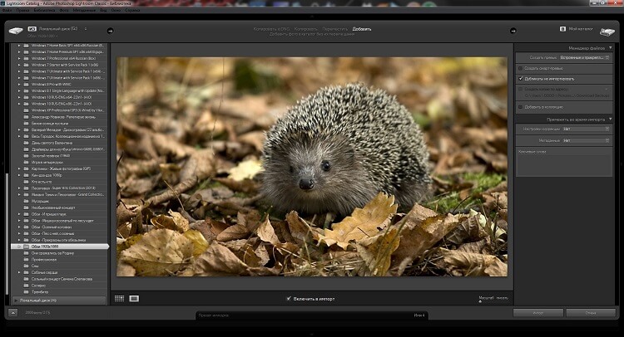Viewport: 624px width, 337px height.
Task: Click the destination arrow circle icon
Action: (x=513, y=32)
